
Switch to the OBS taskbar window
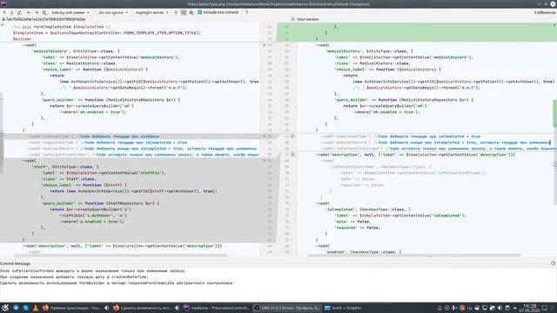click(287, 308)
